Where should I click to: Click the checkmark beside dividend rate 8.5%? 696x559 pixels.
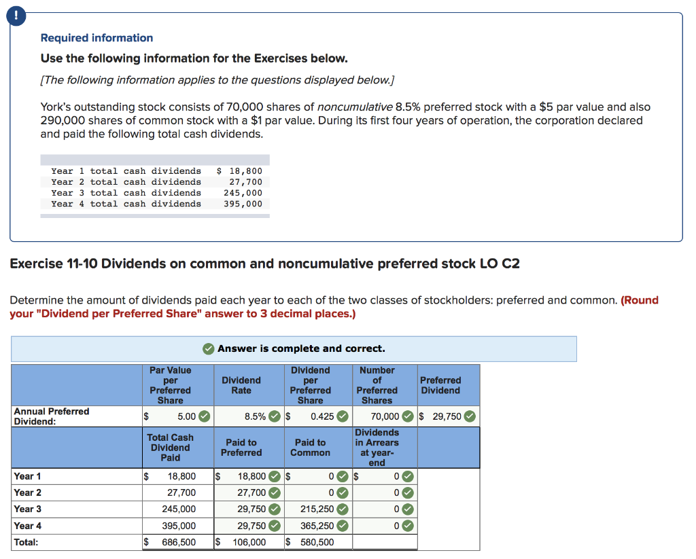pyautogui.click(x=275, y=416)
